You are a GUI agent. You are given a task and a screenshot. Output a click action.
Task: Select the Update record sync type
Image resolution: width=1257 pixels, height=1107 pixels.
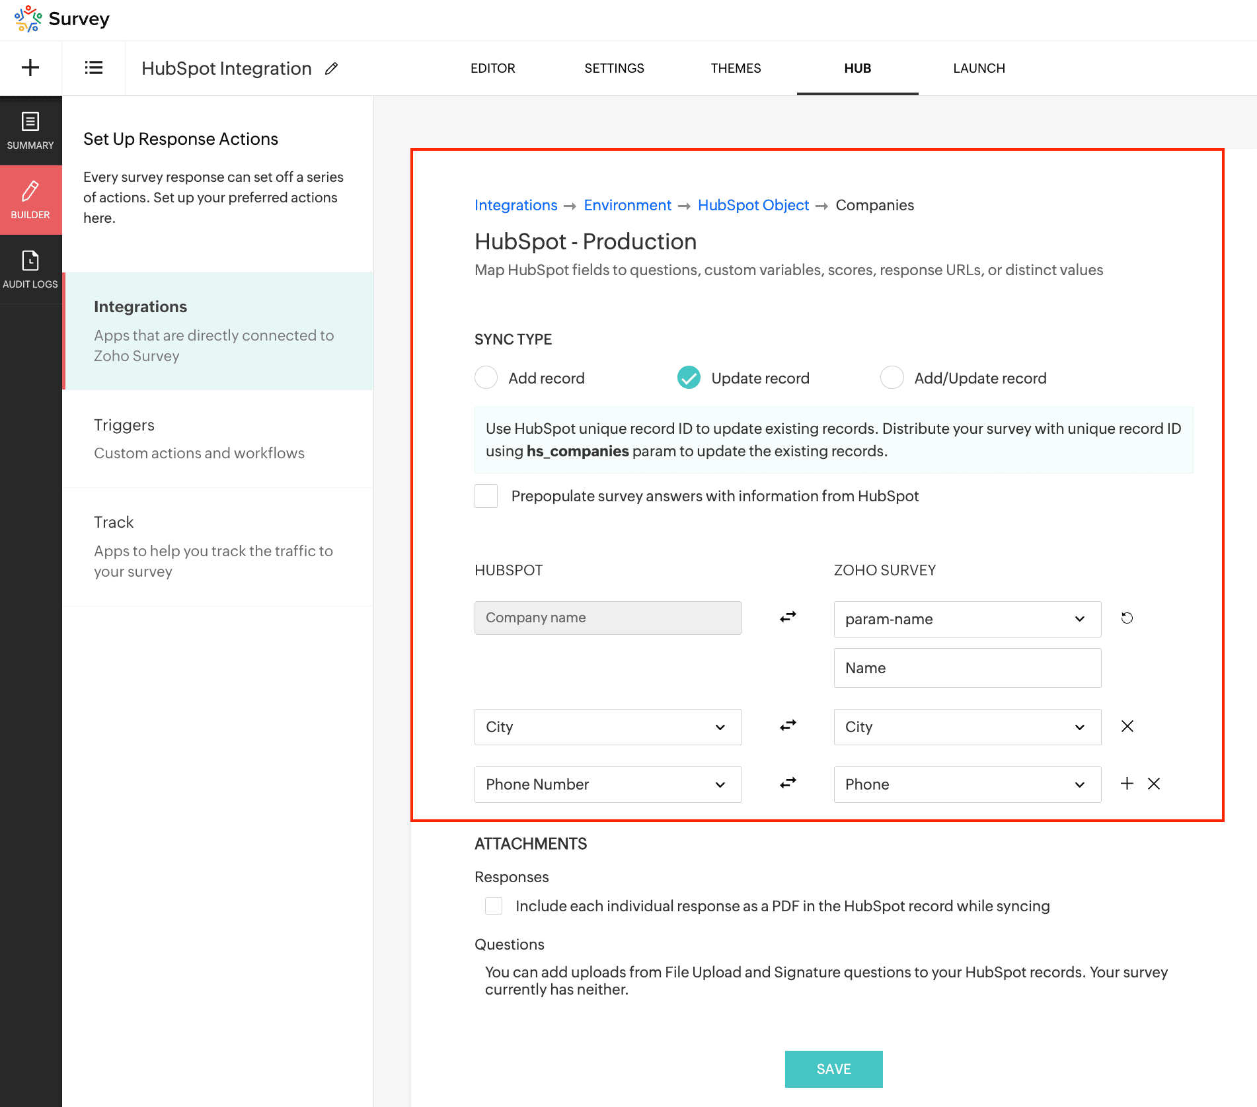(x=689, y=378)
